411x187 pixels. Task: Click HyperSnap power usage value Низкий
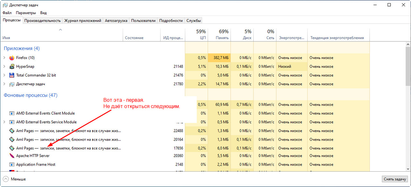(x=285, y=66)
